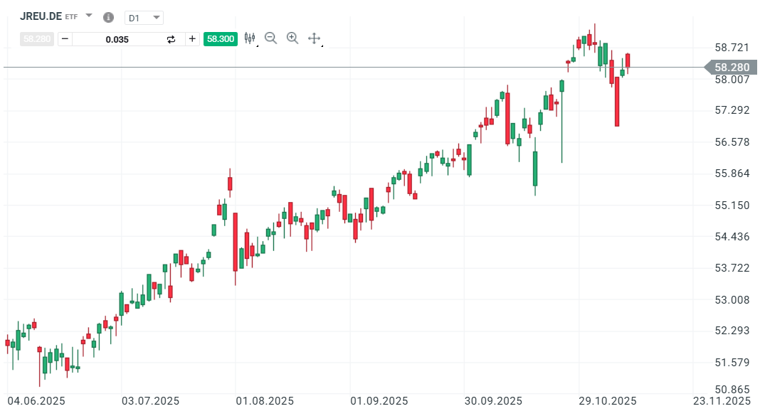This screenshot has width=765, height=416.
Task: Click the zoom out magnifier icon
Action: click(x=271, y=38)
